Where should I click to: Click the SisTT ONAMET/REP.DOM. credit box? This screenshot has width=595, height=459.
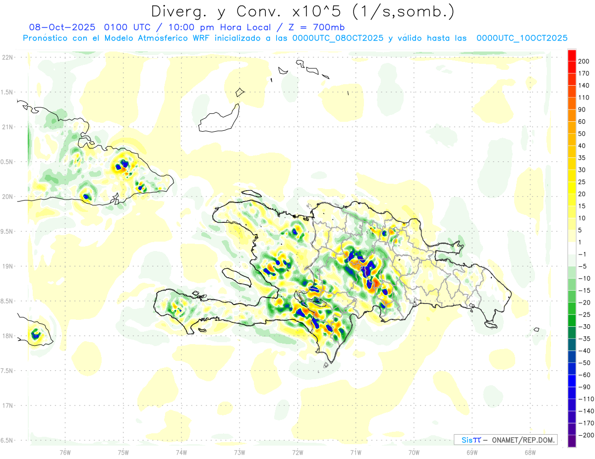505,440
